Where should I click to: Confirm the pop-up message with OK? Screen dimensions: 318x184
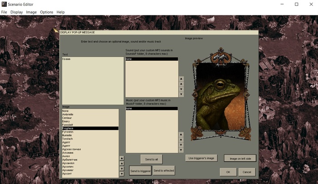click(228, 172)
